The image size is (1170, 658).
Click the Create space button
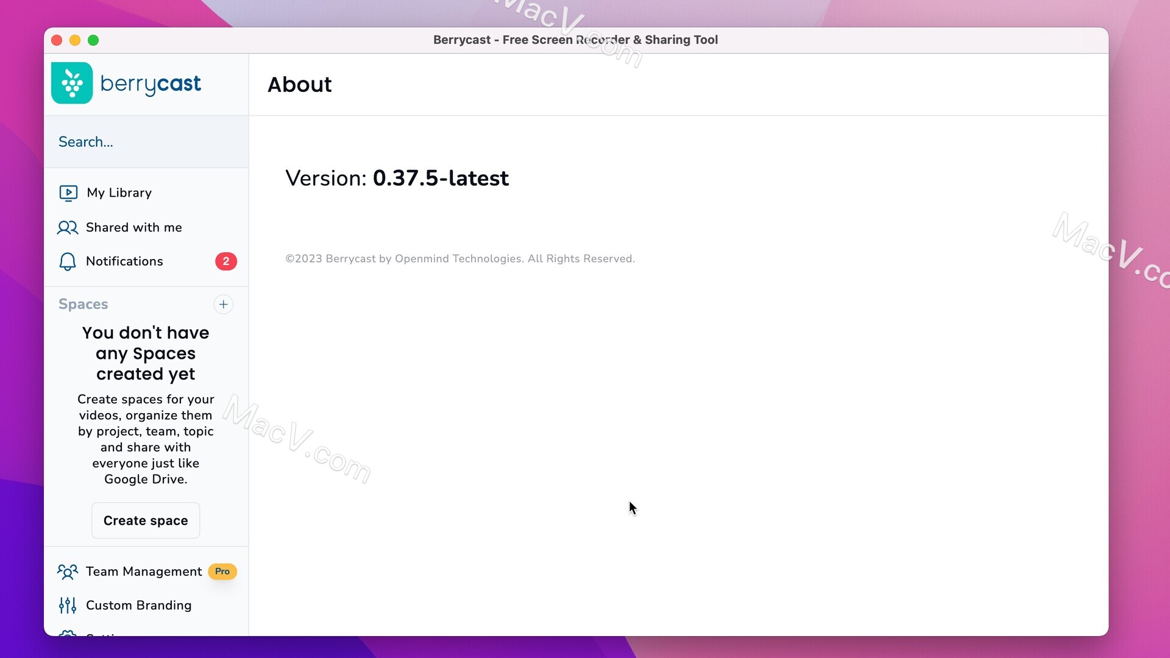point(146,520)
